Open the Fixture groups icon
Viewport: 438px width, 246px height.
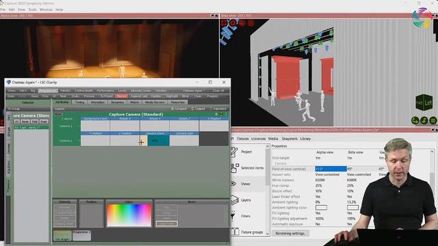pyautogui.click(x=235, y=232)
